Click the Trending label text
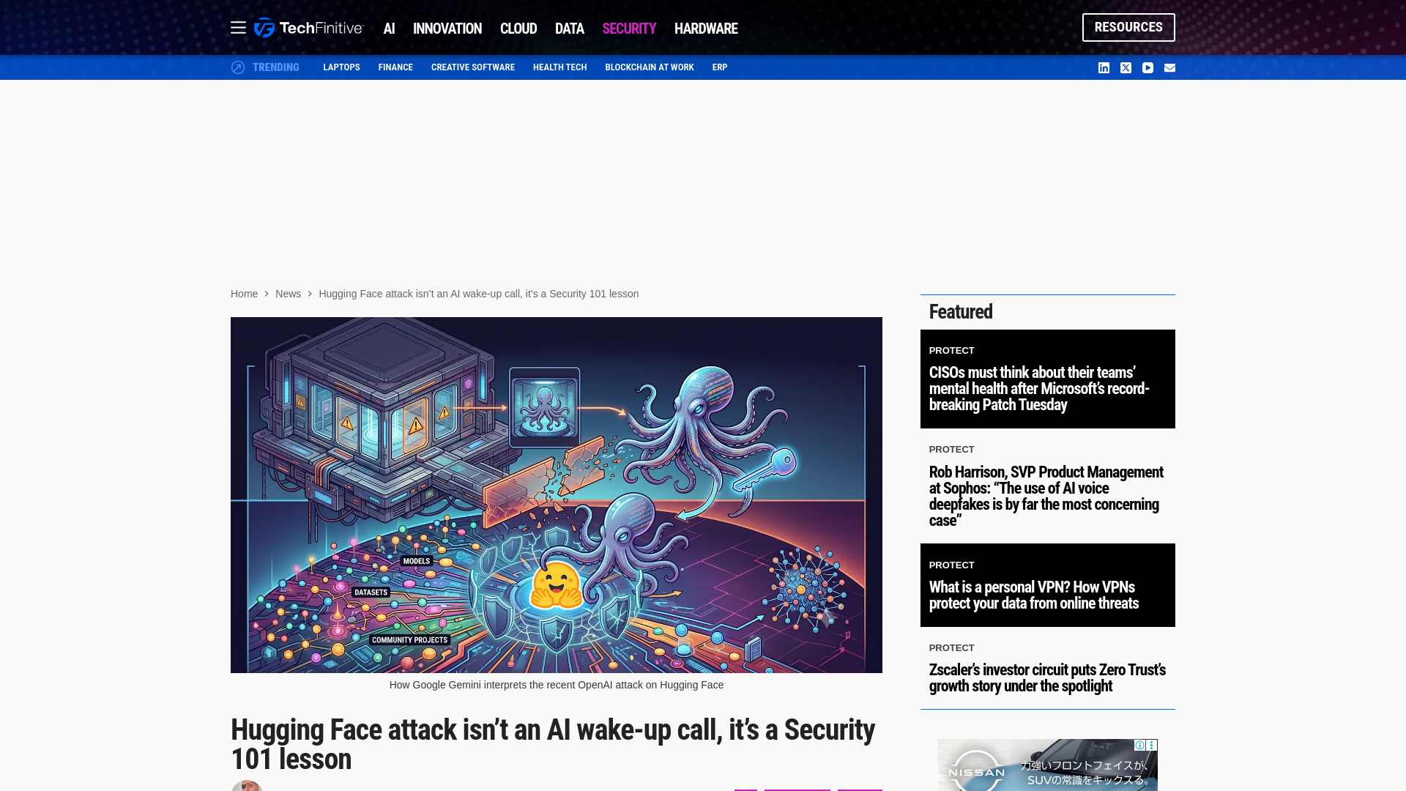This screenshot has width=1406, height=791. (x=276, y=67)
